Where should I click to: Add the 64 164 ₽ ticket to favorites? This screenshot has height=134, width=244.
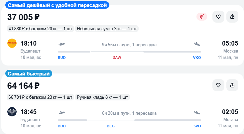pos(218,85)
